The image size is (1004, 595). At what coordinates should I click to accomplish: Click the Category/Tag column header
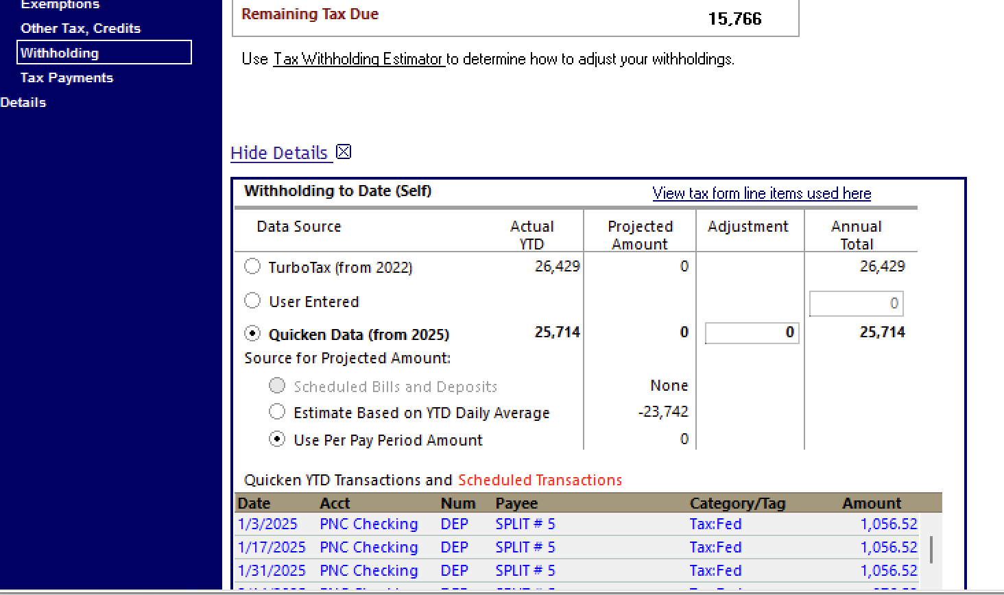click(x=737, y=503)
